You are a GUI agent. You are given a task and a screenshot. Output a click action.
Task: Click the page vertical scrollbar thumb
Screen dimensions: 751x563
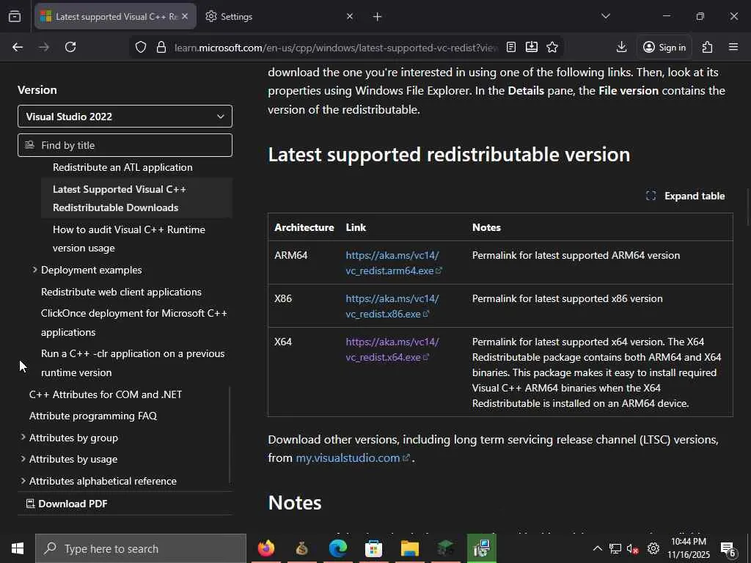pos(748,207)
